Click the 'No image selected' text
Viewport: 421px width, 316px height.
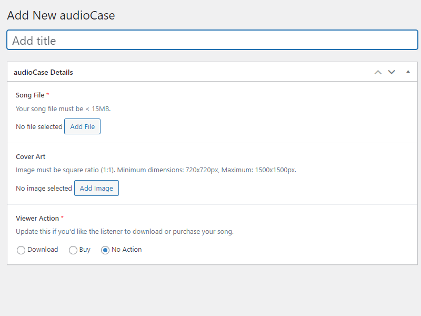click(x=44, y=188)
